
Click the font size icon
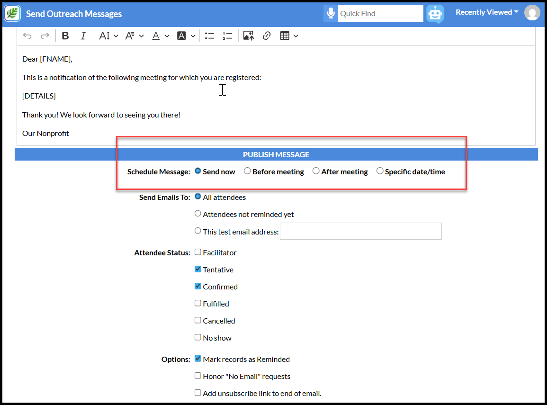(x=105, y=36)
